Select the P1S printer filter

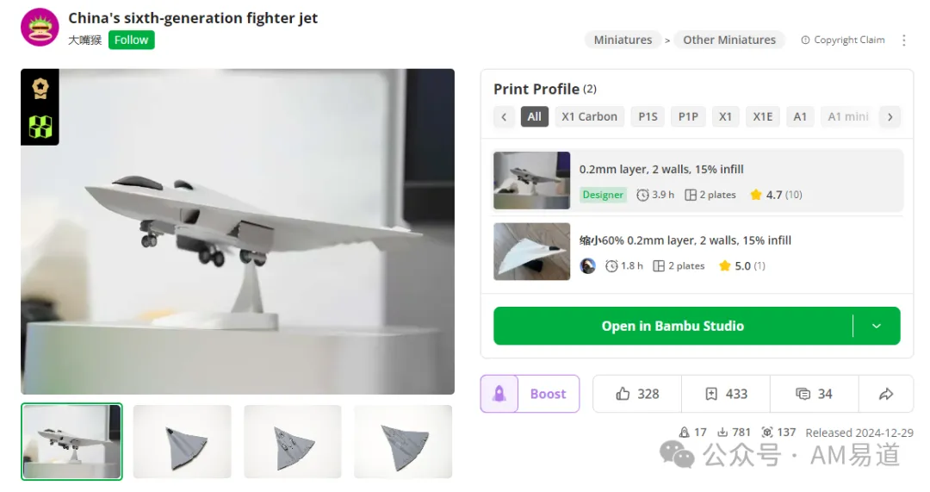coord(648,116)
